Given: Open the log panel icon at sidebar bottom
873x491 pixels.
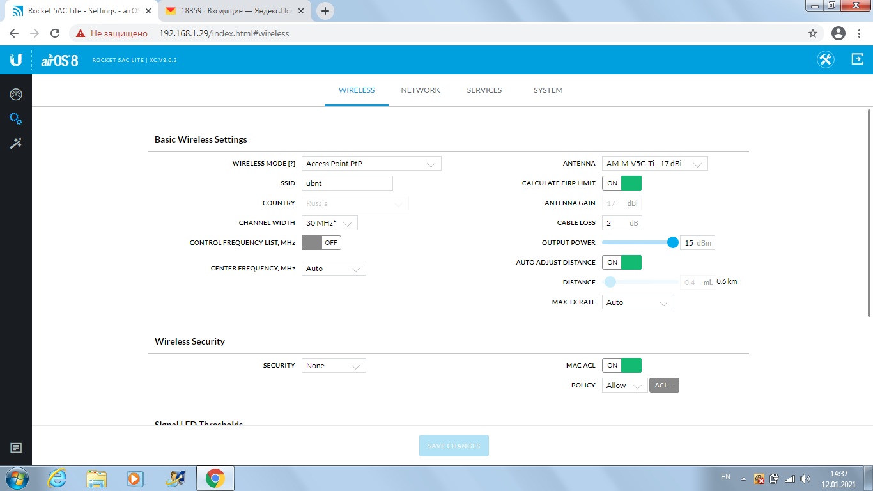Looking at the screenshot, I should (x=16, y=448).
